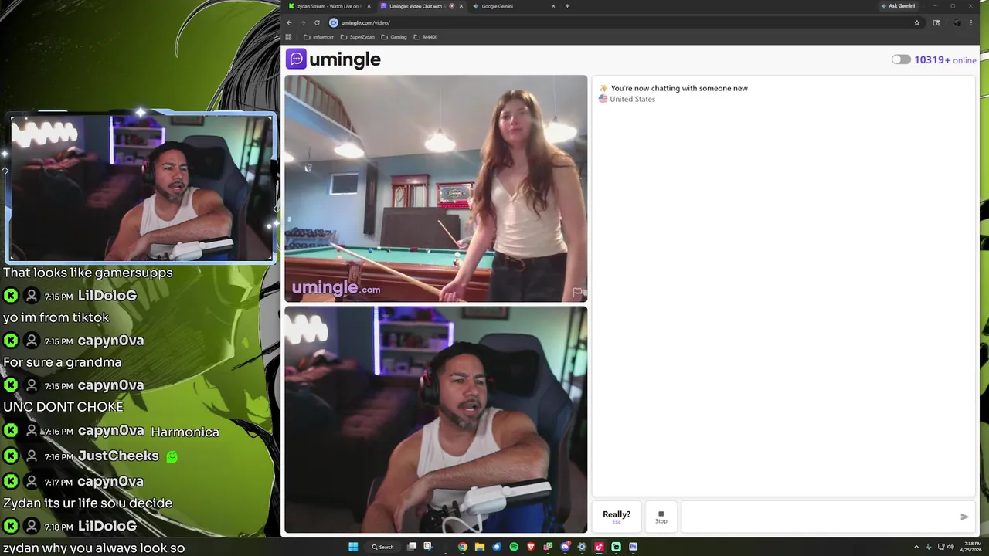Open Task View from taskbar
989x556 pixels.
coord(412,547)
